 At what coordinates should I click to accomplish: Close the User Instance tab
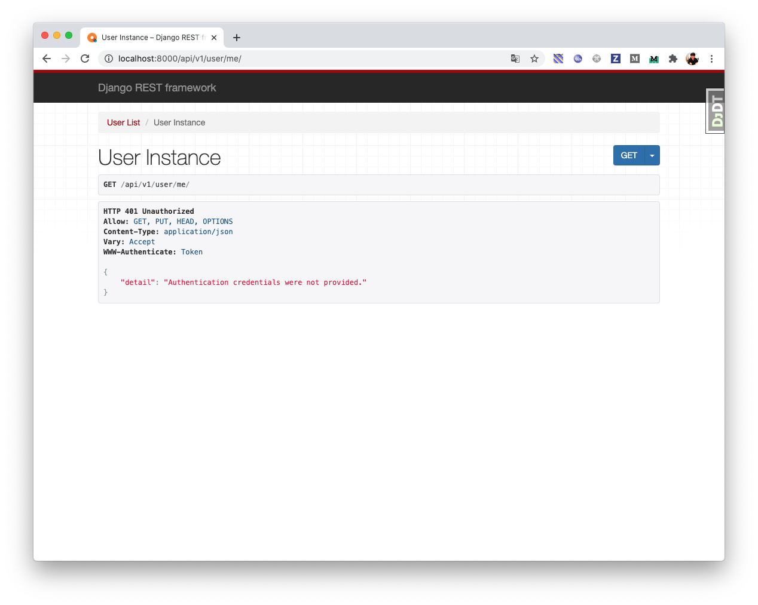(x=214, y=38)
